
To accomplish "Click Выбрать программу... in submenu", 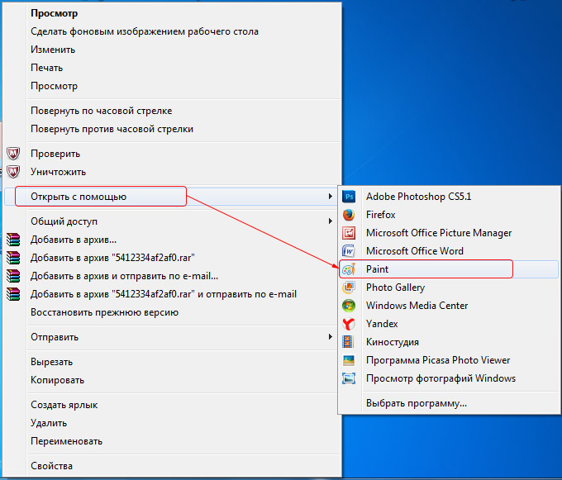I will coord(416,403).
